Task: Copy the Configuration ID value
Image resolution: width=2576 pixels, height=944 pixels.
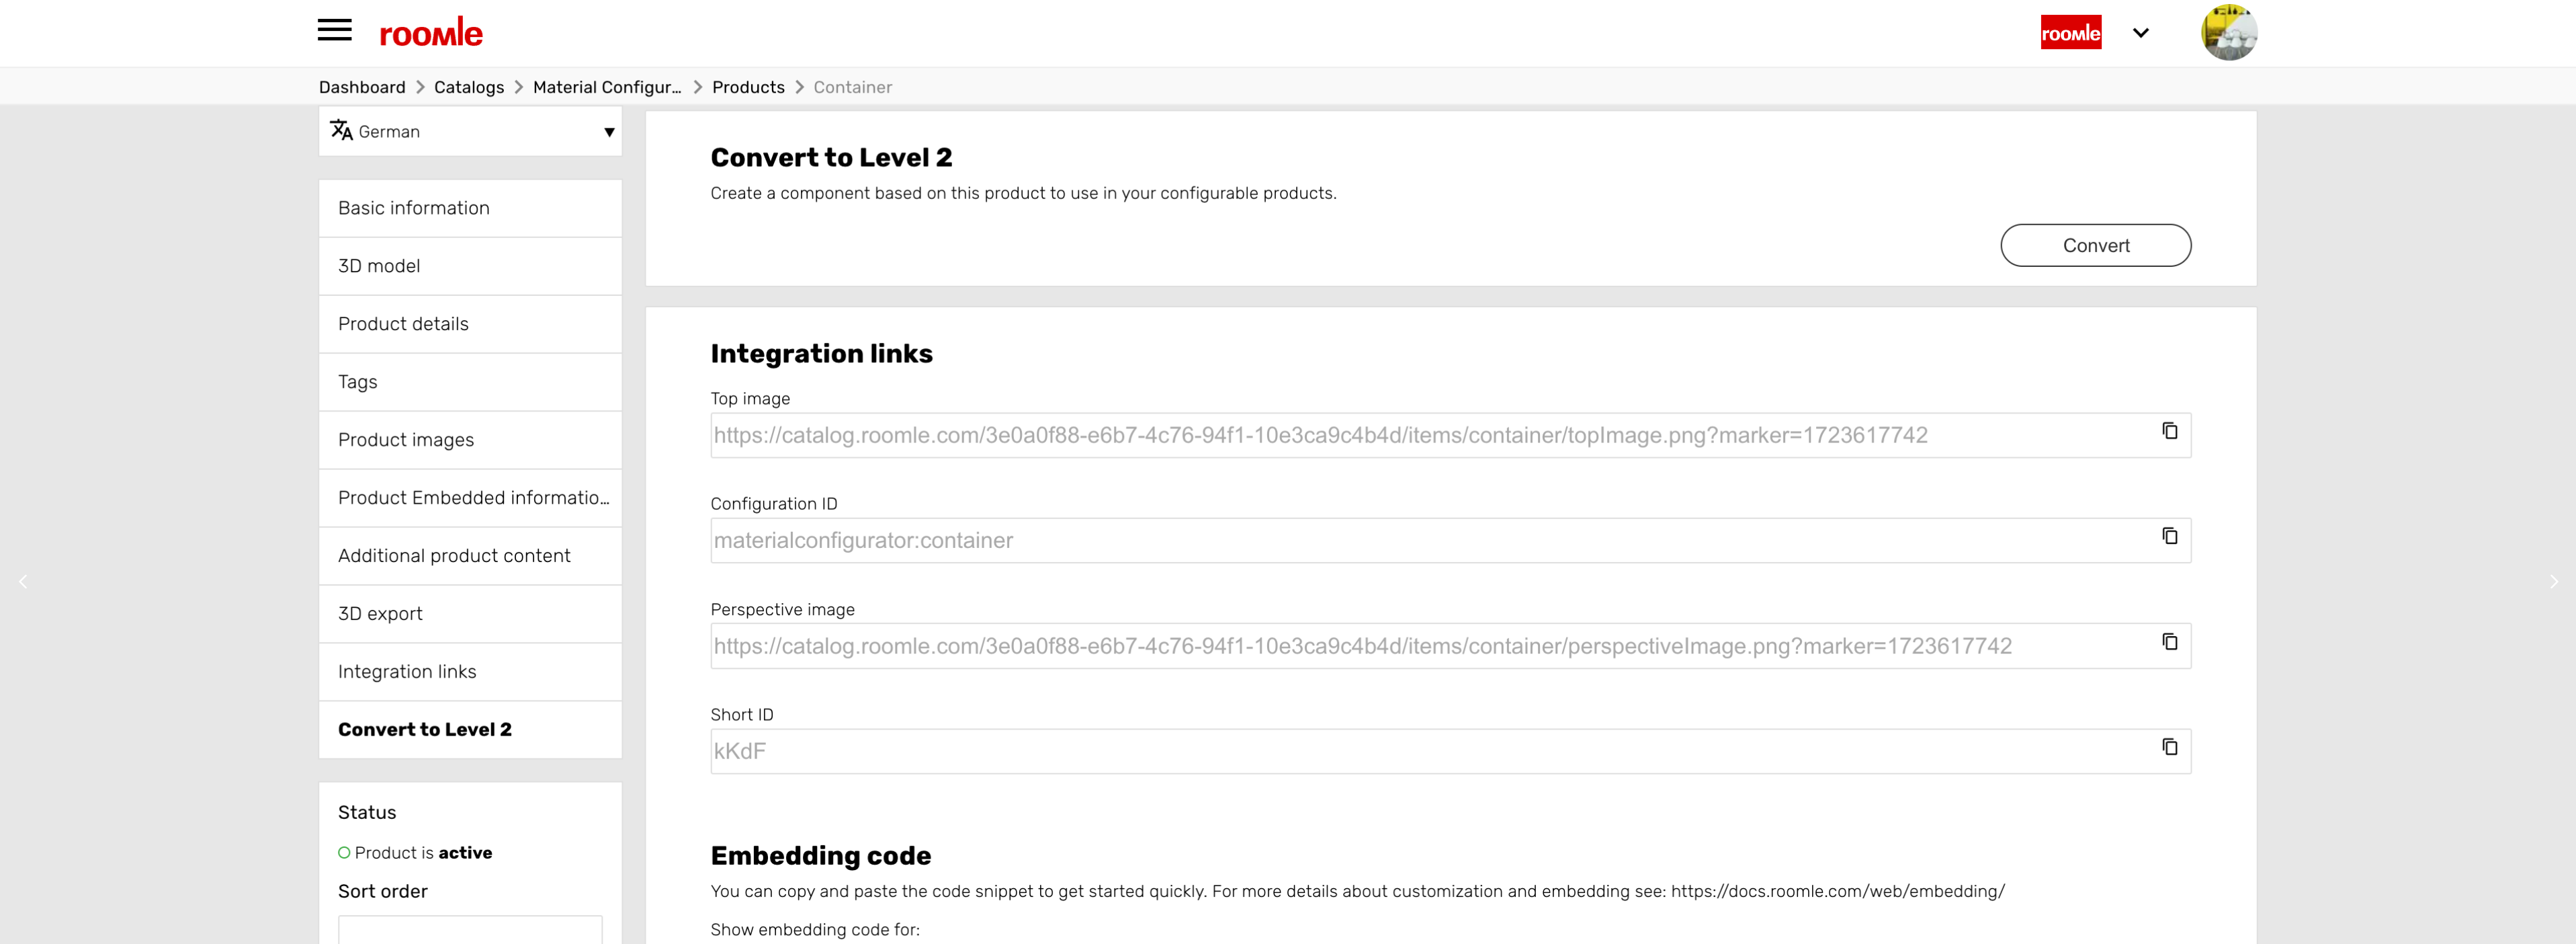Action: pyautogui.click(x=2169, y=537)
